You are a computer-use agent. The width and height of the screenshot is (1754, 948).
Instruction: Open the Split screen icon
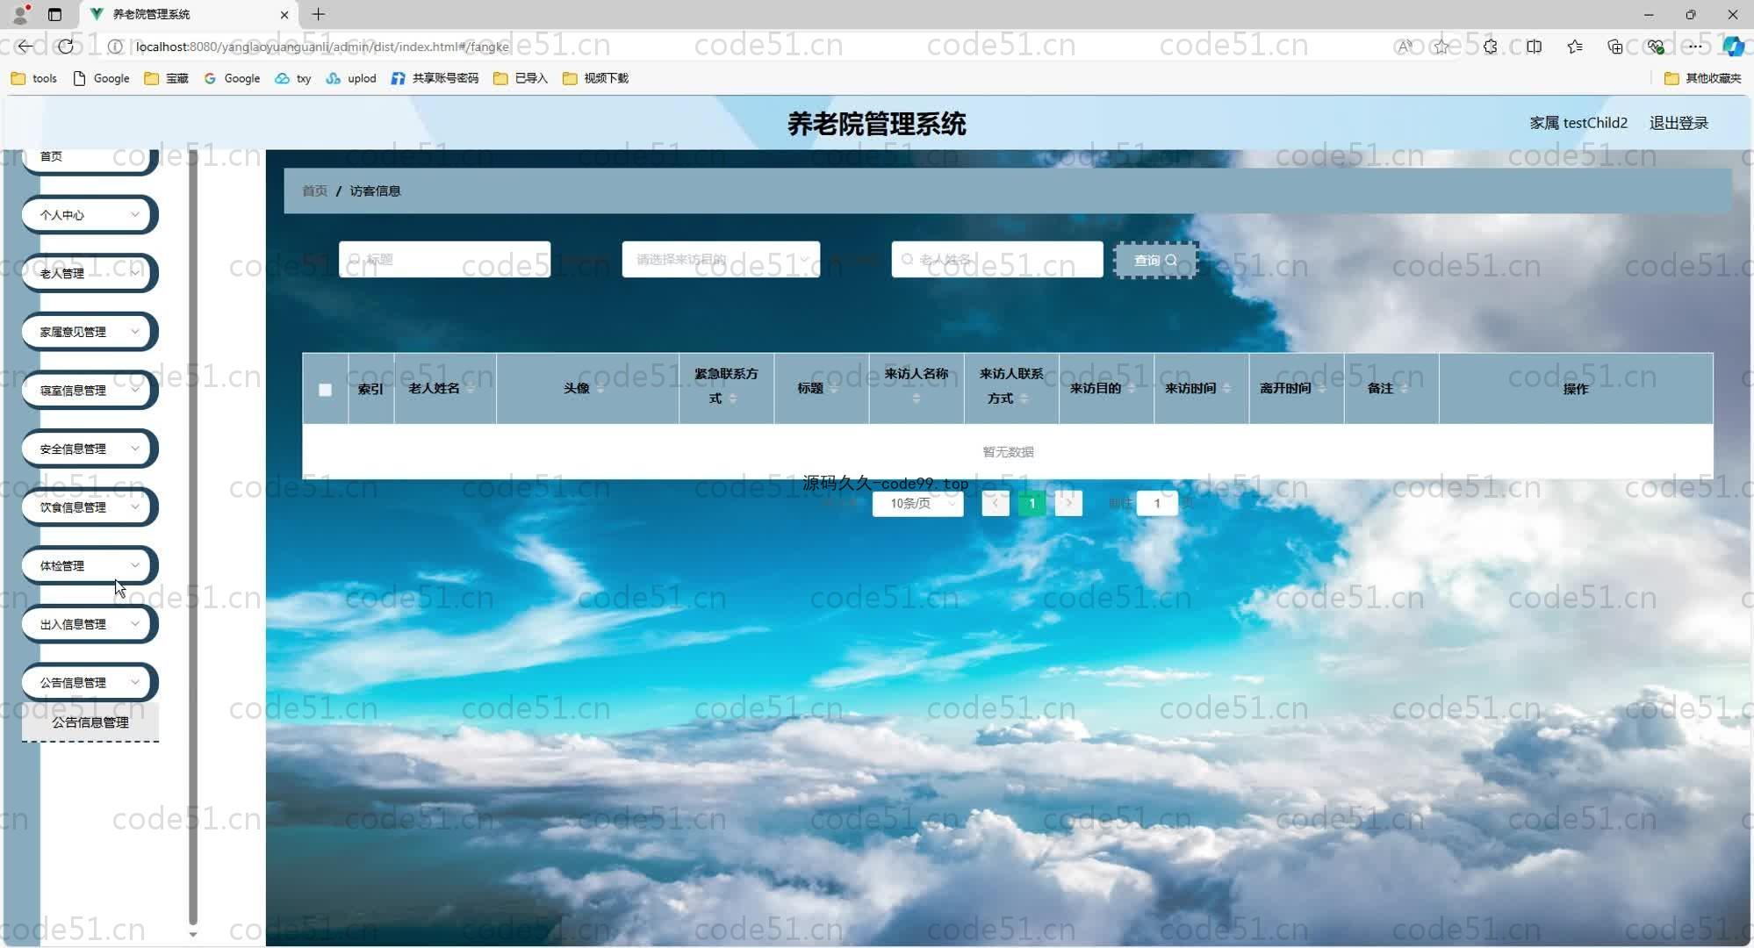click(1534, 47)
